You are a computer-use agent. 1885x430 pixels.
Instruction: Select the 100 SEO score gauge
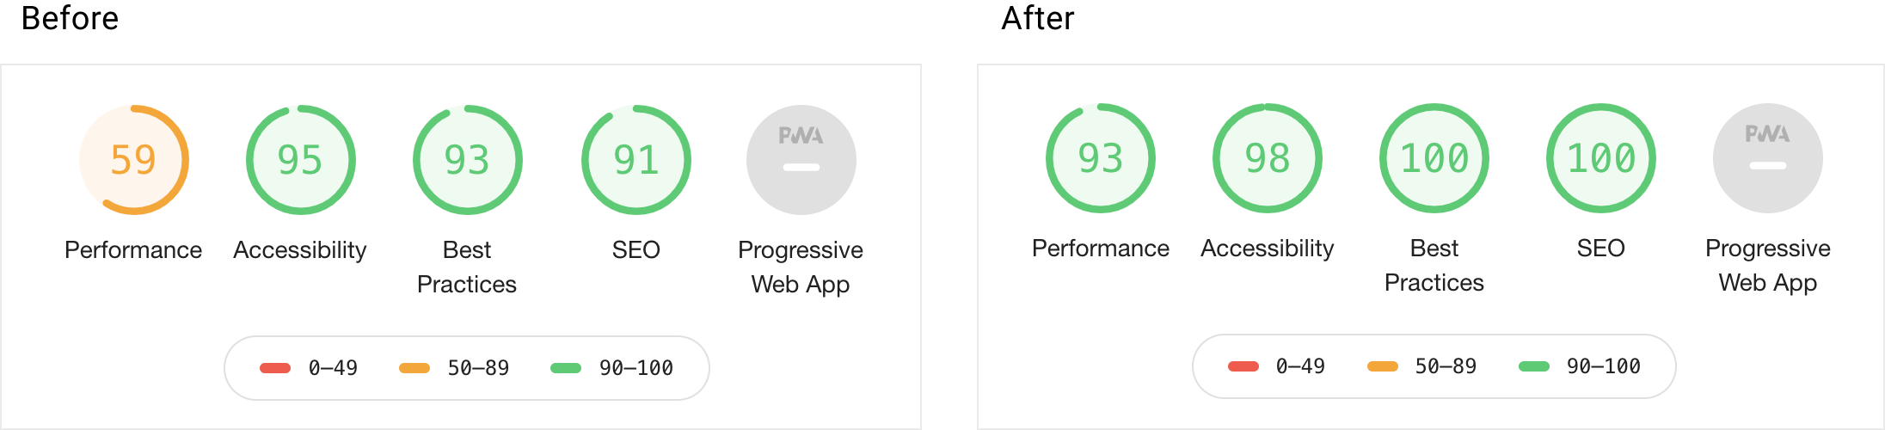tap(1600, 158)
